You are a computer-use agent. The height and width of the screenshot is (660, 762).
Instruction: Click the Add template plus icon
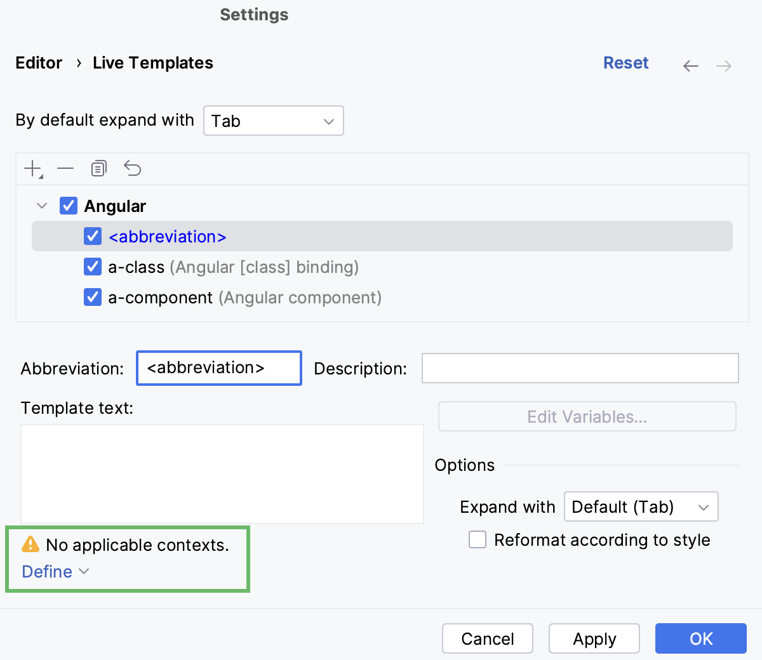[32, 169]
